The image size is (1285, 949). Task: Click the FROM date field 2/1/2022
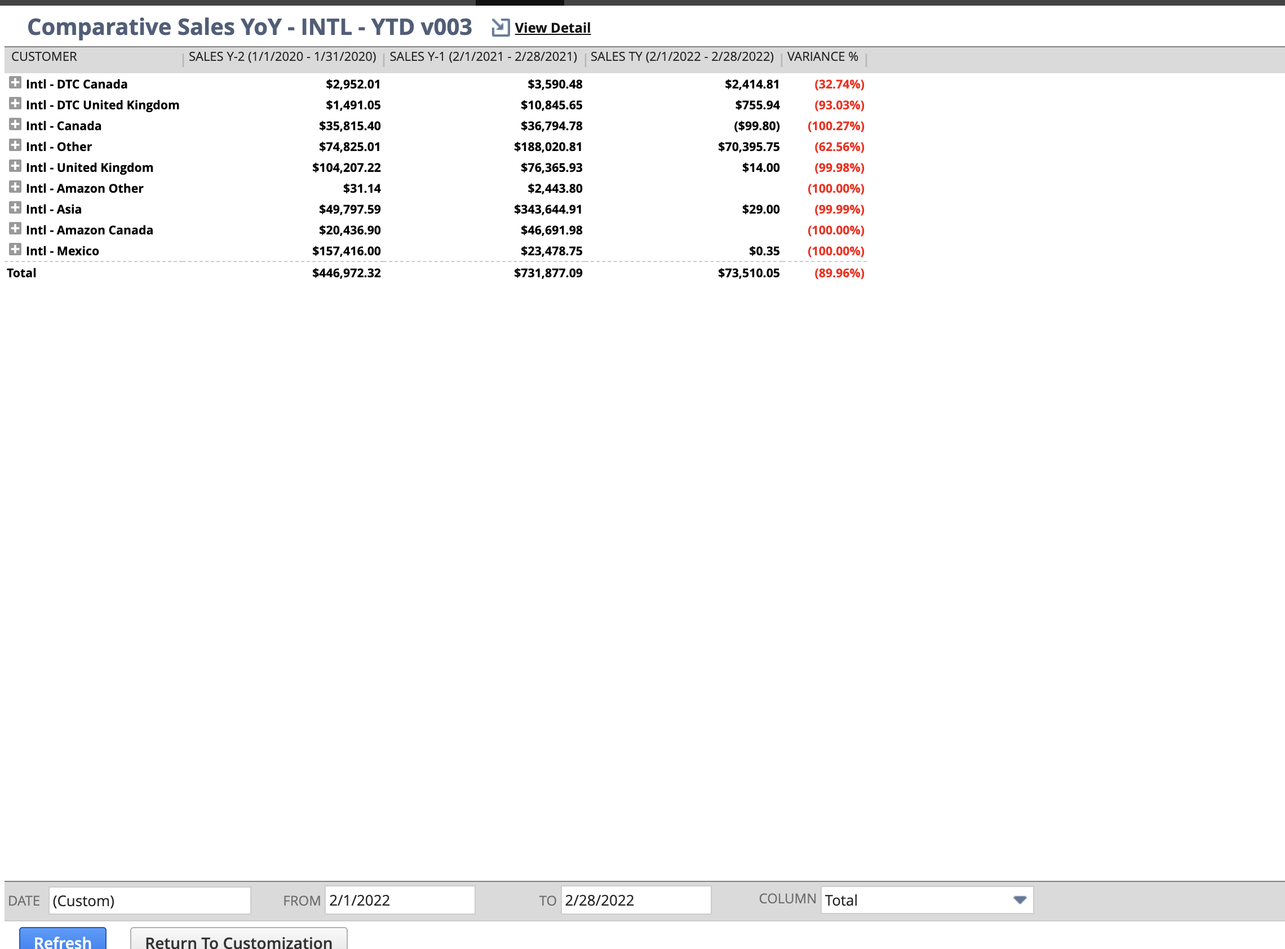[x=400, y=900]
